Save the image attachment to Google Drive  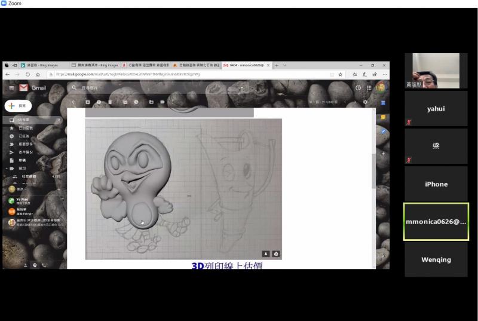point(275,253)
